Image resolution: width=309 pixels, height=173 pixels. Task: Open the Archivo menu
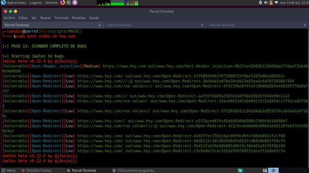tap(9, 18)
